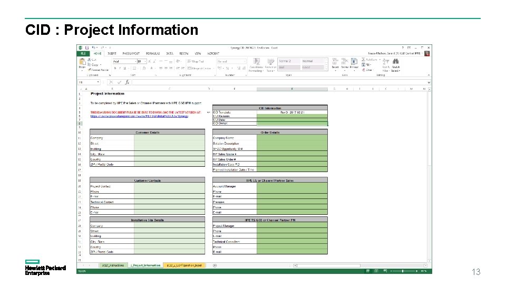The height and width of the screenshot is (285, 506).
Task: Switch to the ACROBAT ribbon tab
Action: [213, 54]
